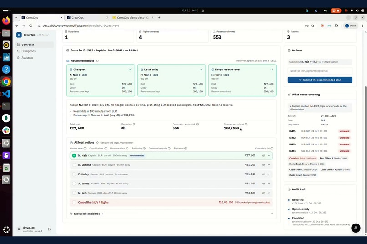Screen dimensions: 367x244
Task: Click the Captain A. Nair C-1042 out tag
Action: pos(302,158)
